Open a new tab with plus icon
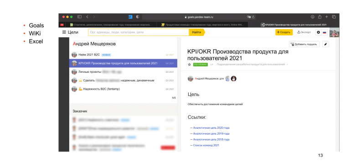The image size is (345, 167). click(327, 17)
